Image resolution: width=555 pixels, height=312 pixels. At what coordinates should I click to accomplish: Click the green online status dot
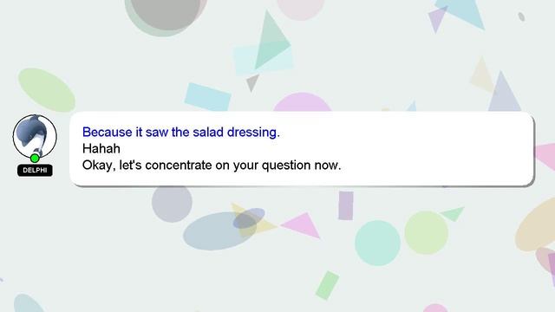tap(35, 158)
